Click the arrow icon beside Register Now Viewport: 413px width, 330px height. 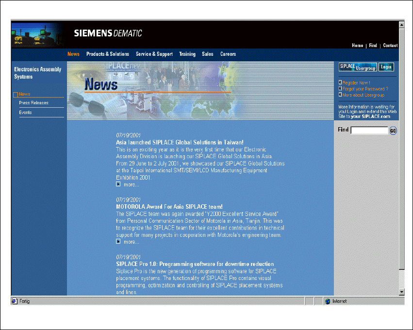point(340,82)
